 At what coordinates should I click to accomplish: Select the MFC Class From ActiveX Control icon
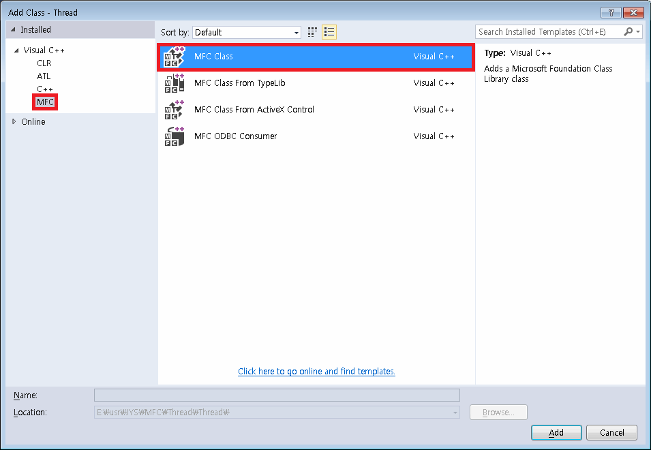(x=175, y=110)
